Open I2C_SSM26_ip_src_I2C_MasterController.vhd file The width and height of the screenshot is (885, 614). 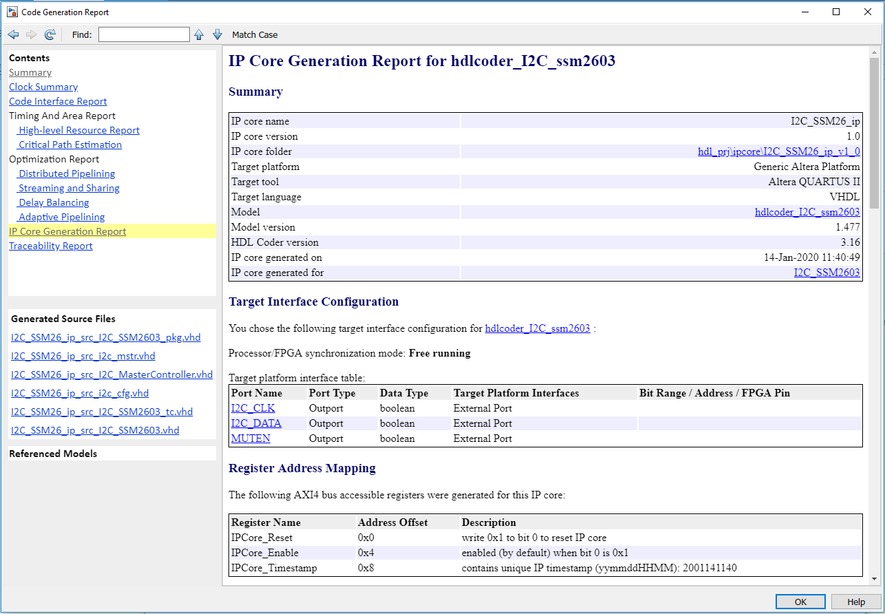point(112,374)
